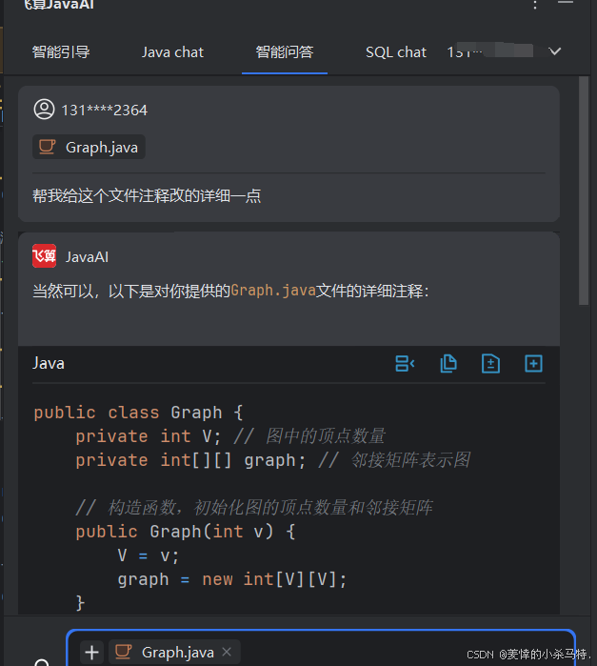Click the compare-with-file diff icon
The width and height of the screenshot is (597, 666).
pos(491,364)
